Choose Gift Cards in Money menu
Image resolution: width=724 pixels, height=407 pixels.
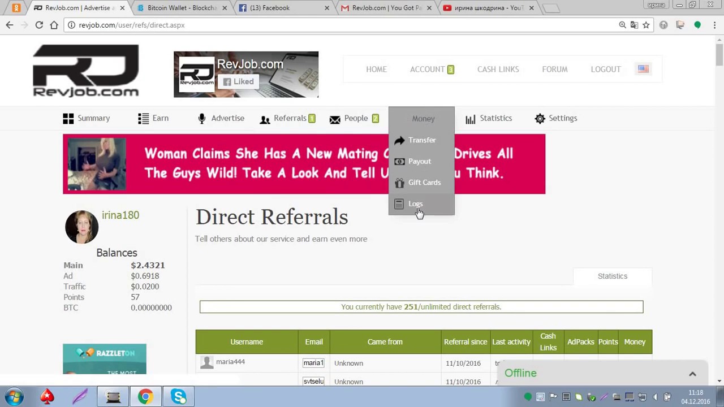pos(424,183)
